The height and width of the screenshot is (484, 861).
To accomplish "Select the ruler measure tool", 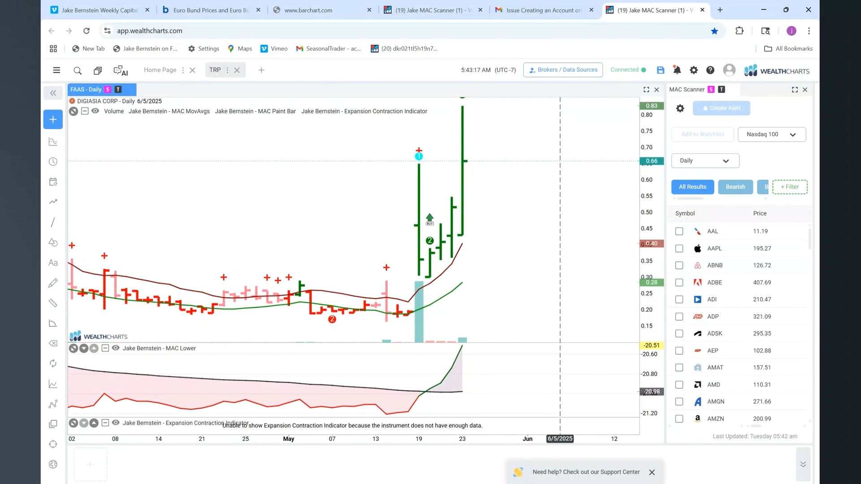I will point(53,303).
